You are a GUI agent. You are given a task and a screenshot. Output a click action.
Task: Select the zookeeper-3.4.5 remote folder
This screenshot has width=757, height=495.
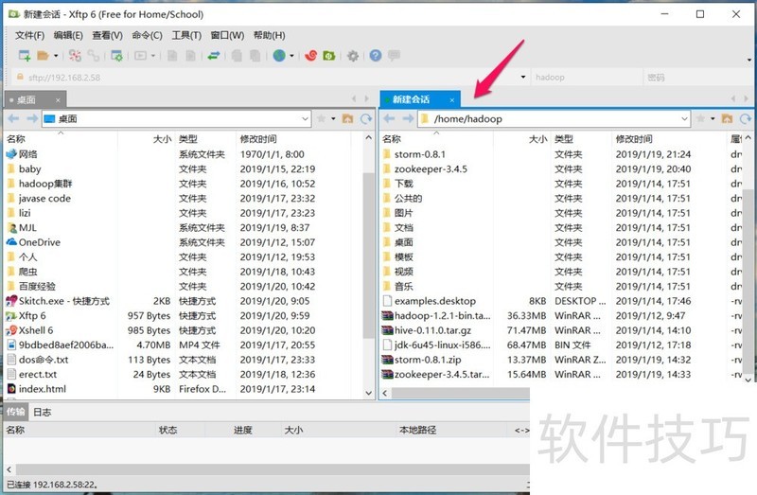431,169
